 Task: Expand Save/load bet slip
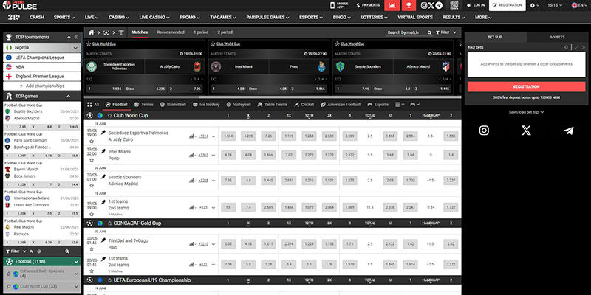(x=526, y=112)
